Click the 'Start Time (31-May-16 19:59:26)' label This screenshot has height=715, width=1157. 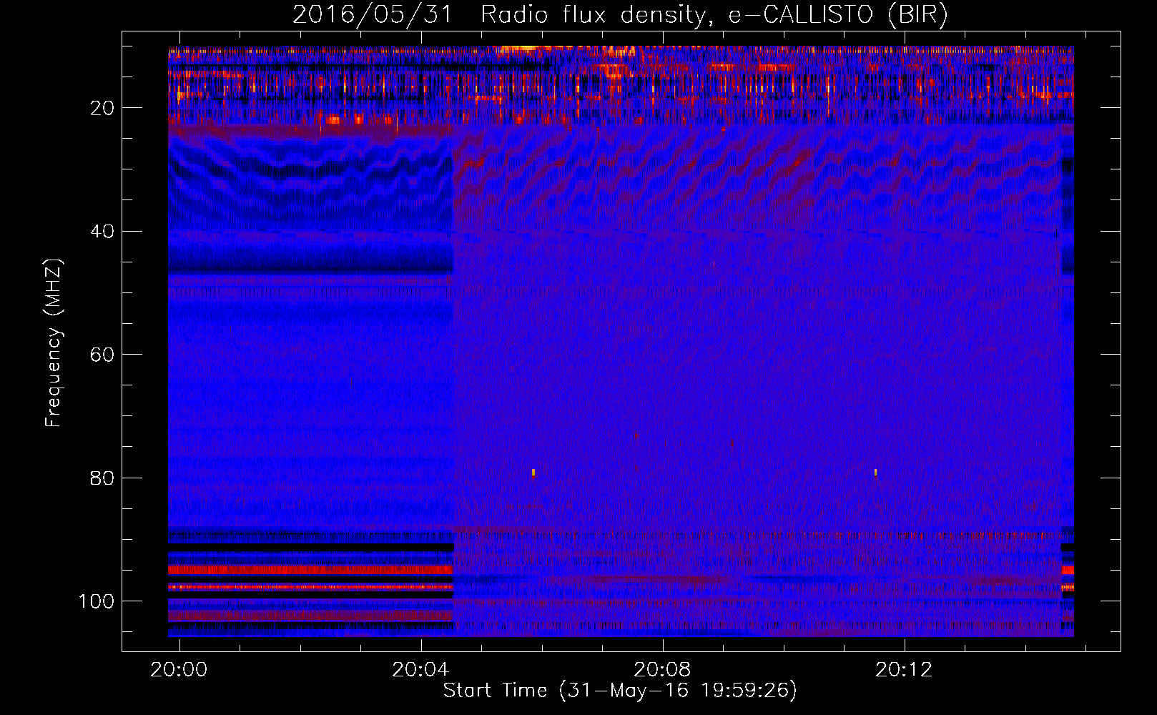click(620, 691)
